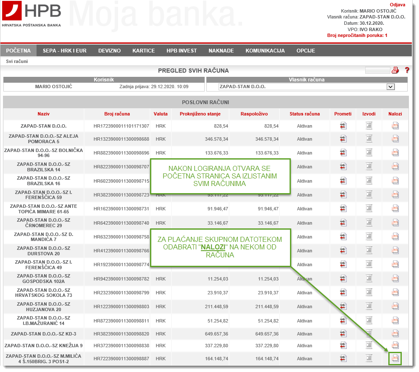Open Izvodi for ZAPAD-STAN D.O.O. main account
This screenshot has width=419, height=372.
[x=369, y=126]
